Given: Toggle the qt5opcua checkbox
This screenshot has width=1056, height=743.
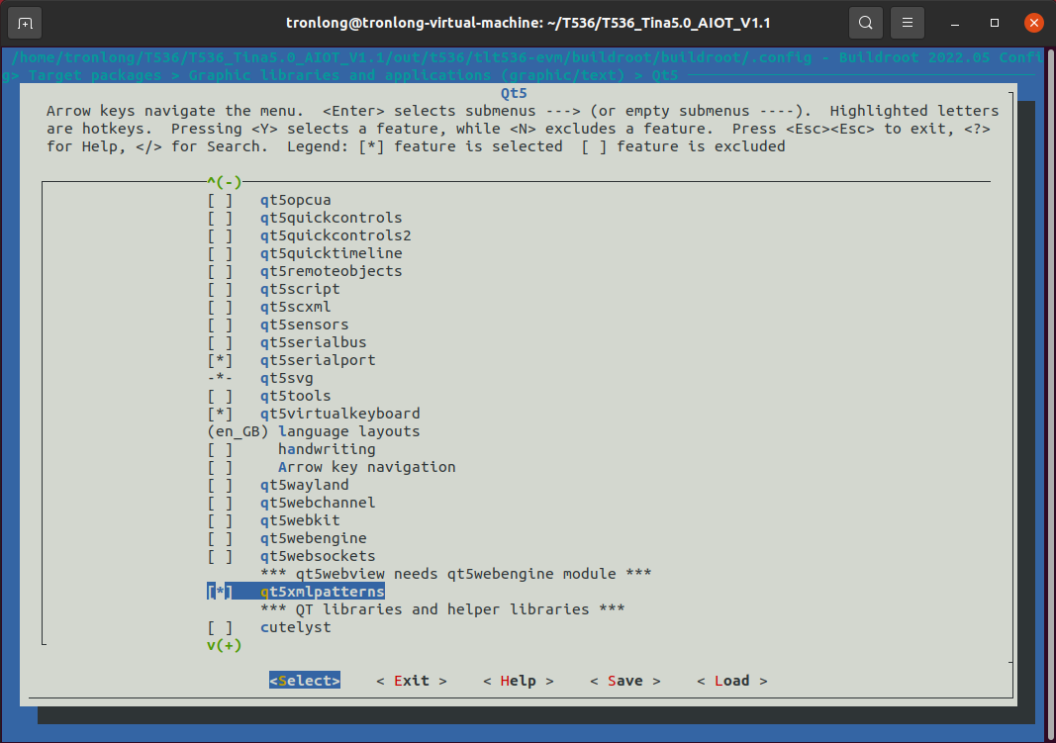Looking at the screenshot, I should 221,201.
